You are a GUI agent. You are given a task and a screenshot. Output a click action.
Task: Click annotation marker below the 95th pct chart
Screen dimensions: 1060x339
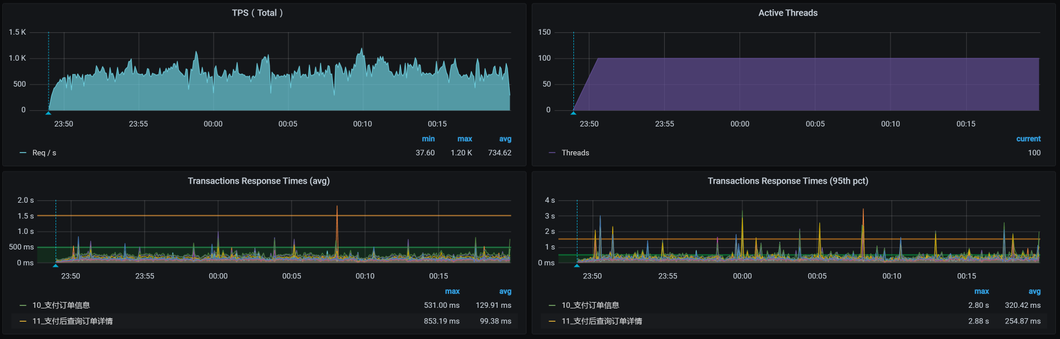(x=577, y=266)
